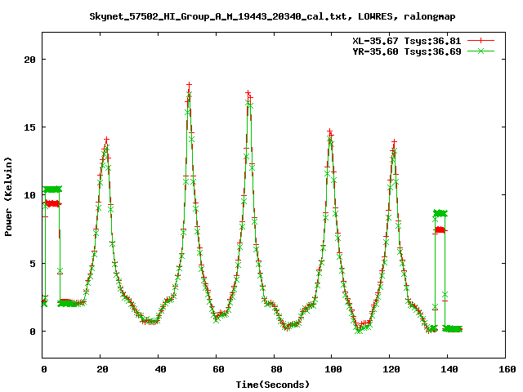Click the Power (Kelvin) y-axis label
The height and width of the screenshot is (392, 523).
click(x=8, y=197)
